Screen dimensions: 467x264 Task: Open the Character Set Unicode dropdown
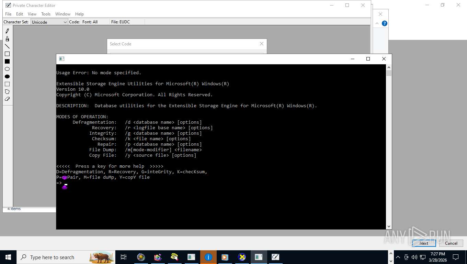[49, 22]
